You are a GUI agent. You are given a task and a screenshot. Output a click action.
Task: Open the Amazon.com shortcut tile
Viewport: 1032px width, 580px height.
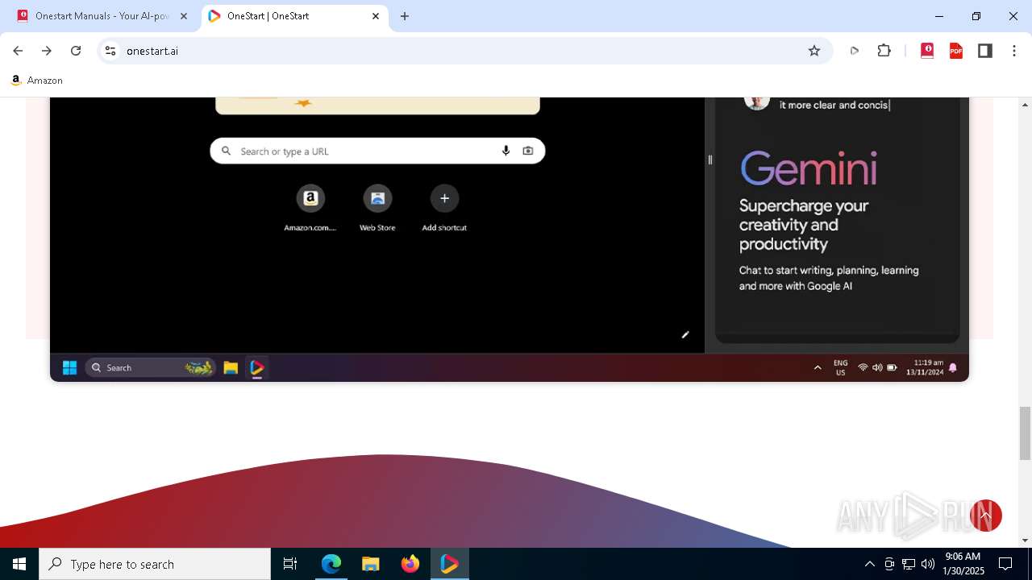310,208
